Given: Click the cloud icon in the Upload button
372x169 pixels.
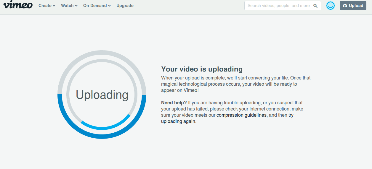Looking at the screenshot, I should pos(345,6).
